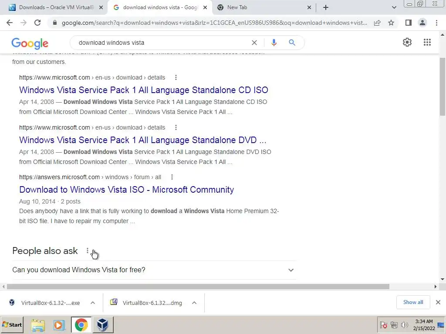This screenshot has width=446, height=334.
Task: Open options for the CD ISO result
Action: coord(176,77)
